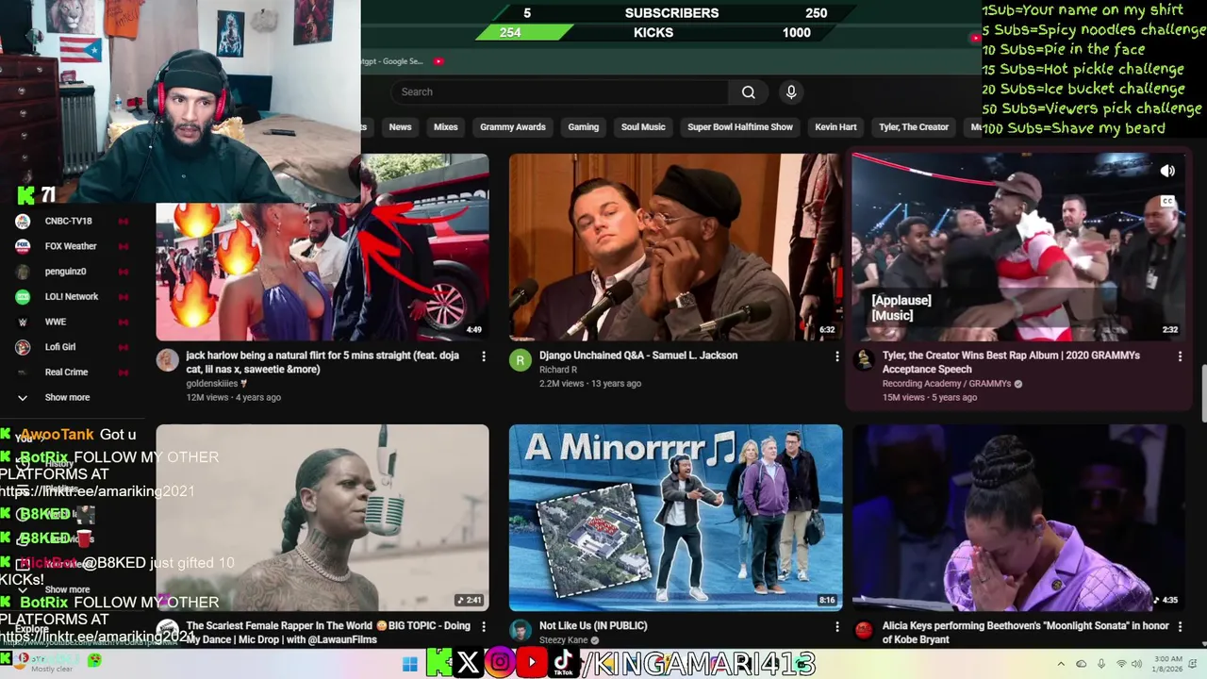Screen dimensions: 1207x679
Task: Open penguinz0 channel avatar in sidebar
Action: [23, 272]
